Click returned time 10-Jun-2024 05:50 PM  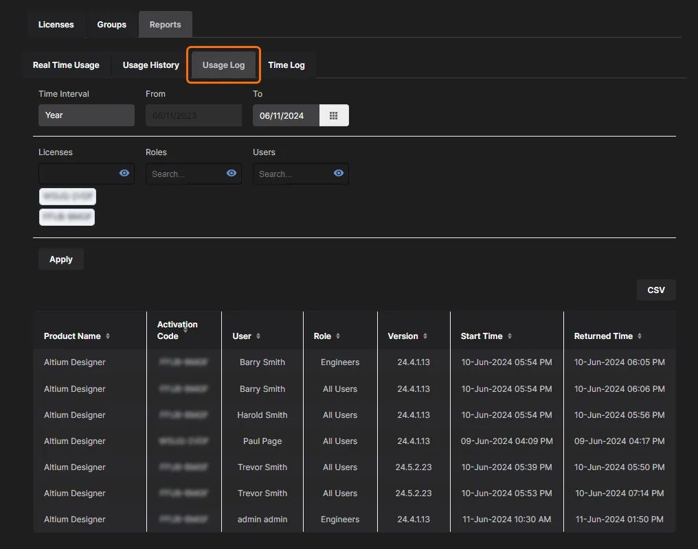pos(619,467)
